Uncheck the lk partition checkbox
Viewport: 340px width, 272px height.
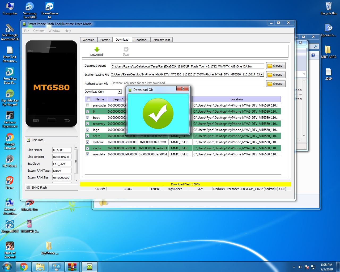[87, 112]
